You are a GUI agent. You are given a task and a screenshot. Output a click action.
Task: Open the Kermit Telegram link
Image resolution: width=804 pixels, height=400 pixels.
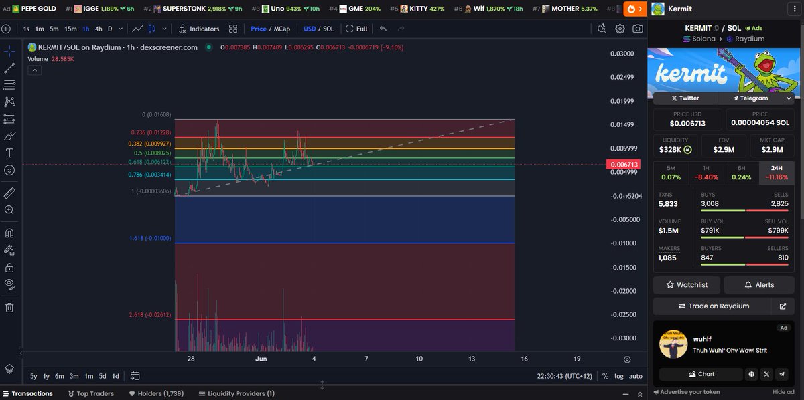[750, 98]
